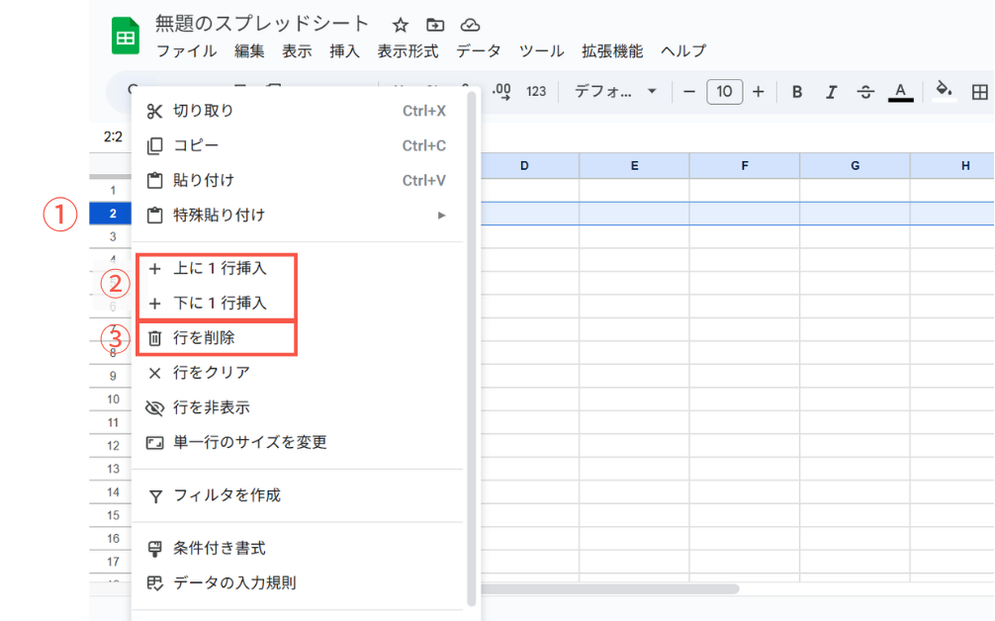Star the 無題のスプレッドシート document
Screen dimensions: 995x621
coord(400,26)
